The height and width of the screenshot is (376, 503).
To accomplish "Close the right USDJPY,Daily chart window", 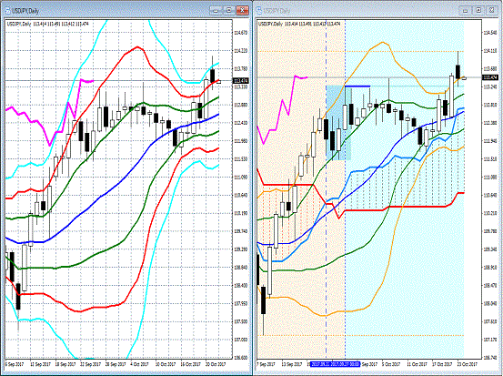I will 491,10.
